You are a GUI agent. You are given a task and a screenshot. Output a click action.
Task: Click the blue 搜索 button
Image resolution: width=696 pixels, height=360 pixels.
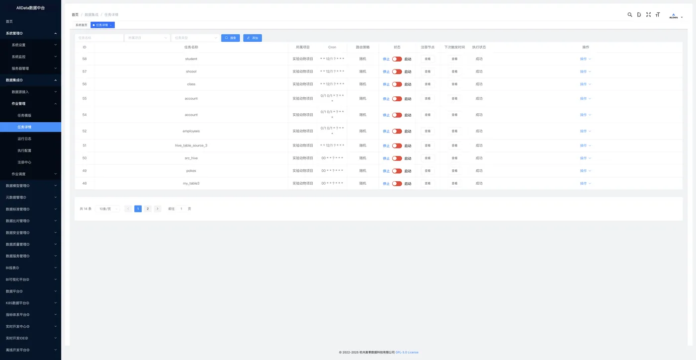point(231,38)
